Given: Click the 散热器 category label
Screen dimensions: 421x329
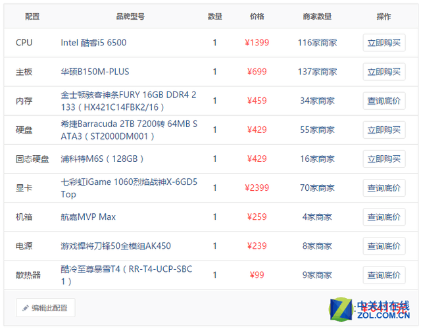Looking at the screenshot, I should pyautogui.click(x=28, y=275).
